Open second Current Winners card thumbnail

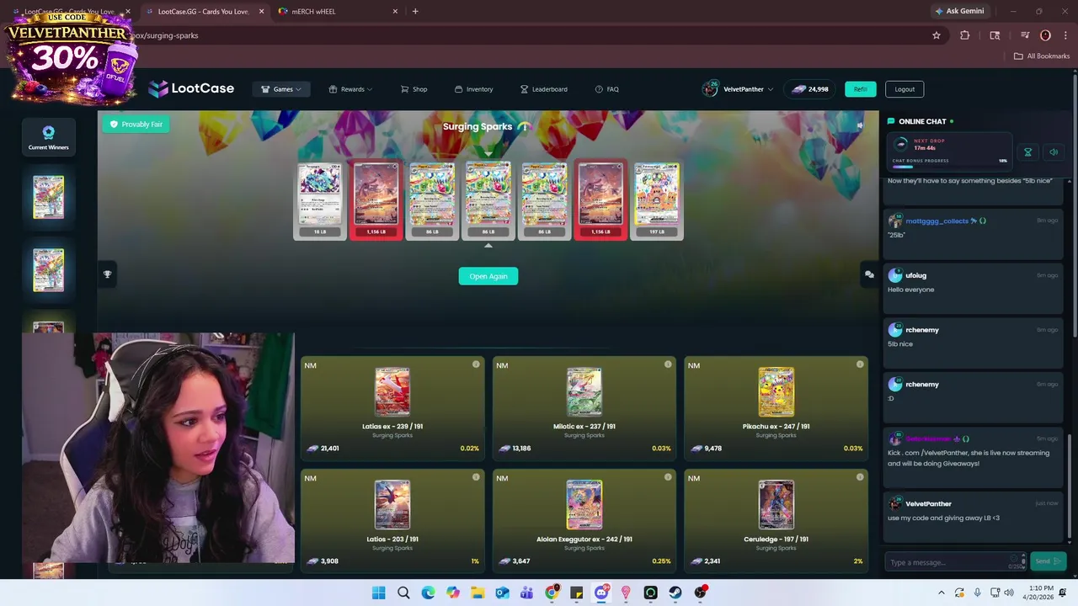(x=48, y=270)
